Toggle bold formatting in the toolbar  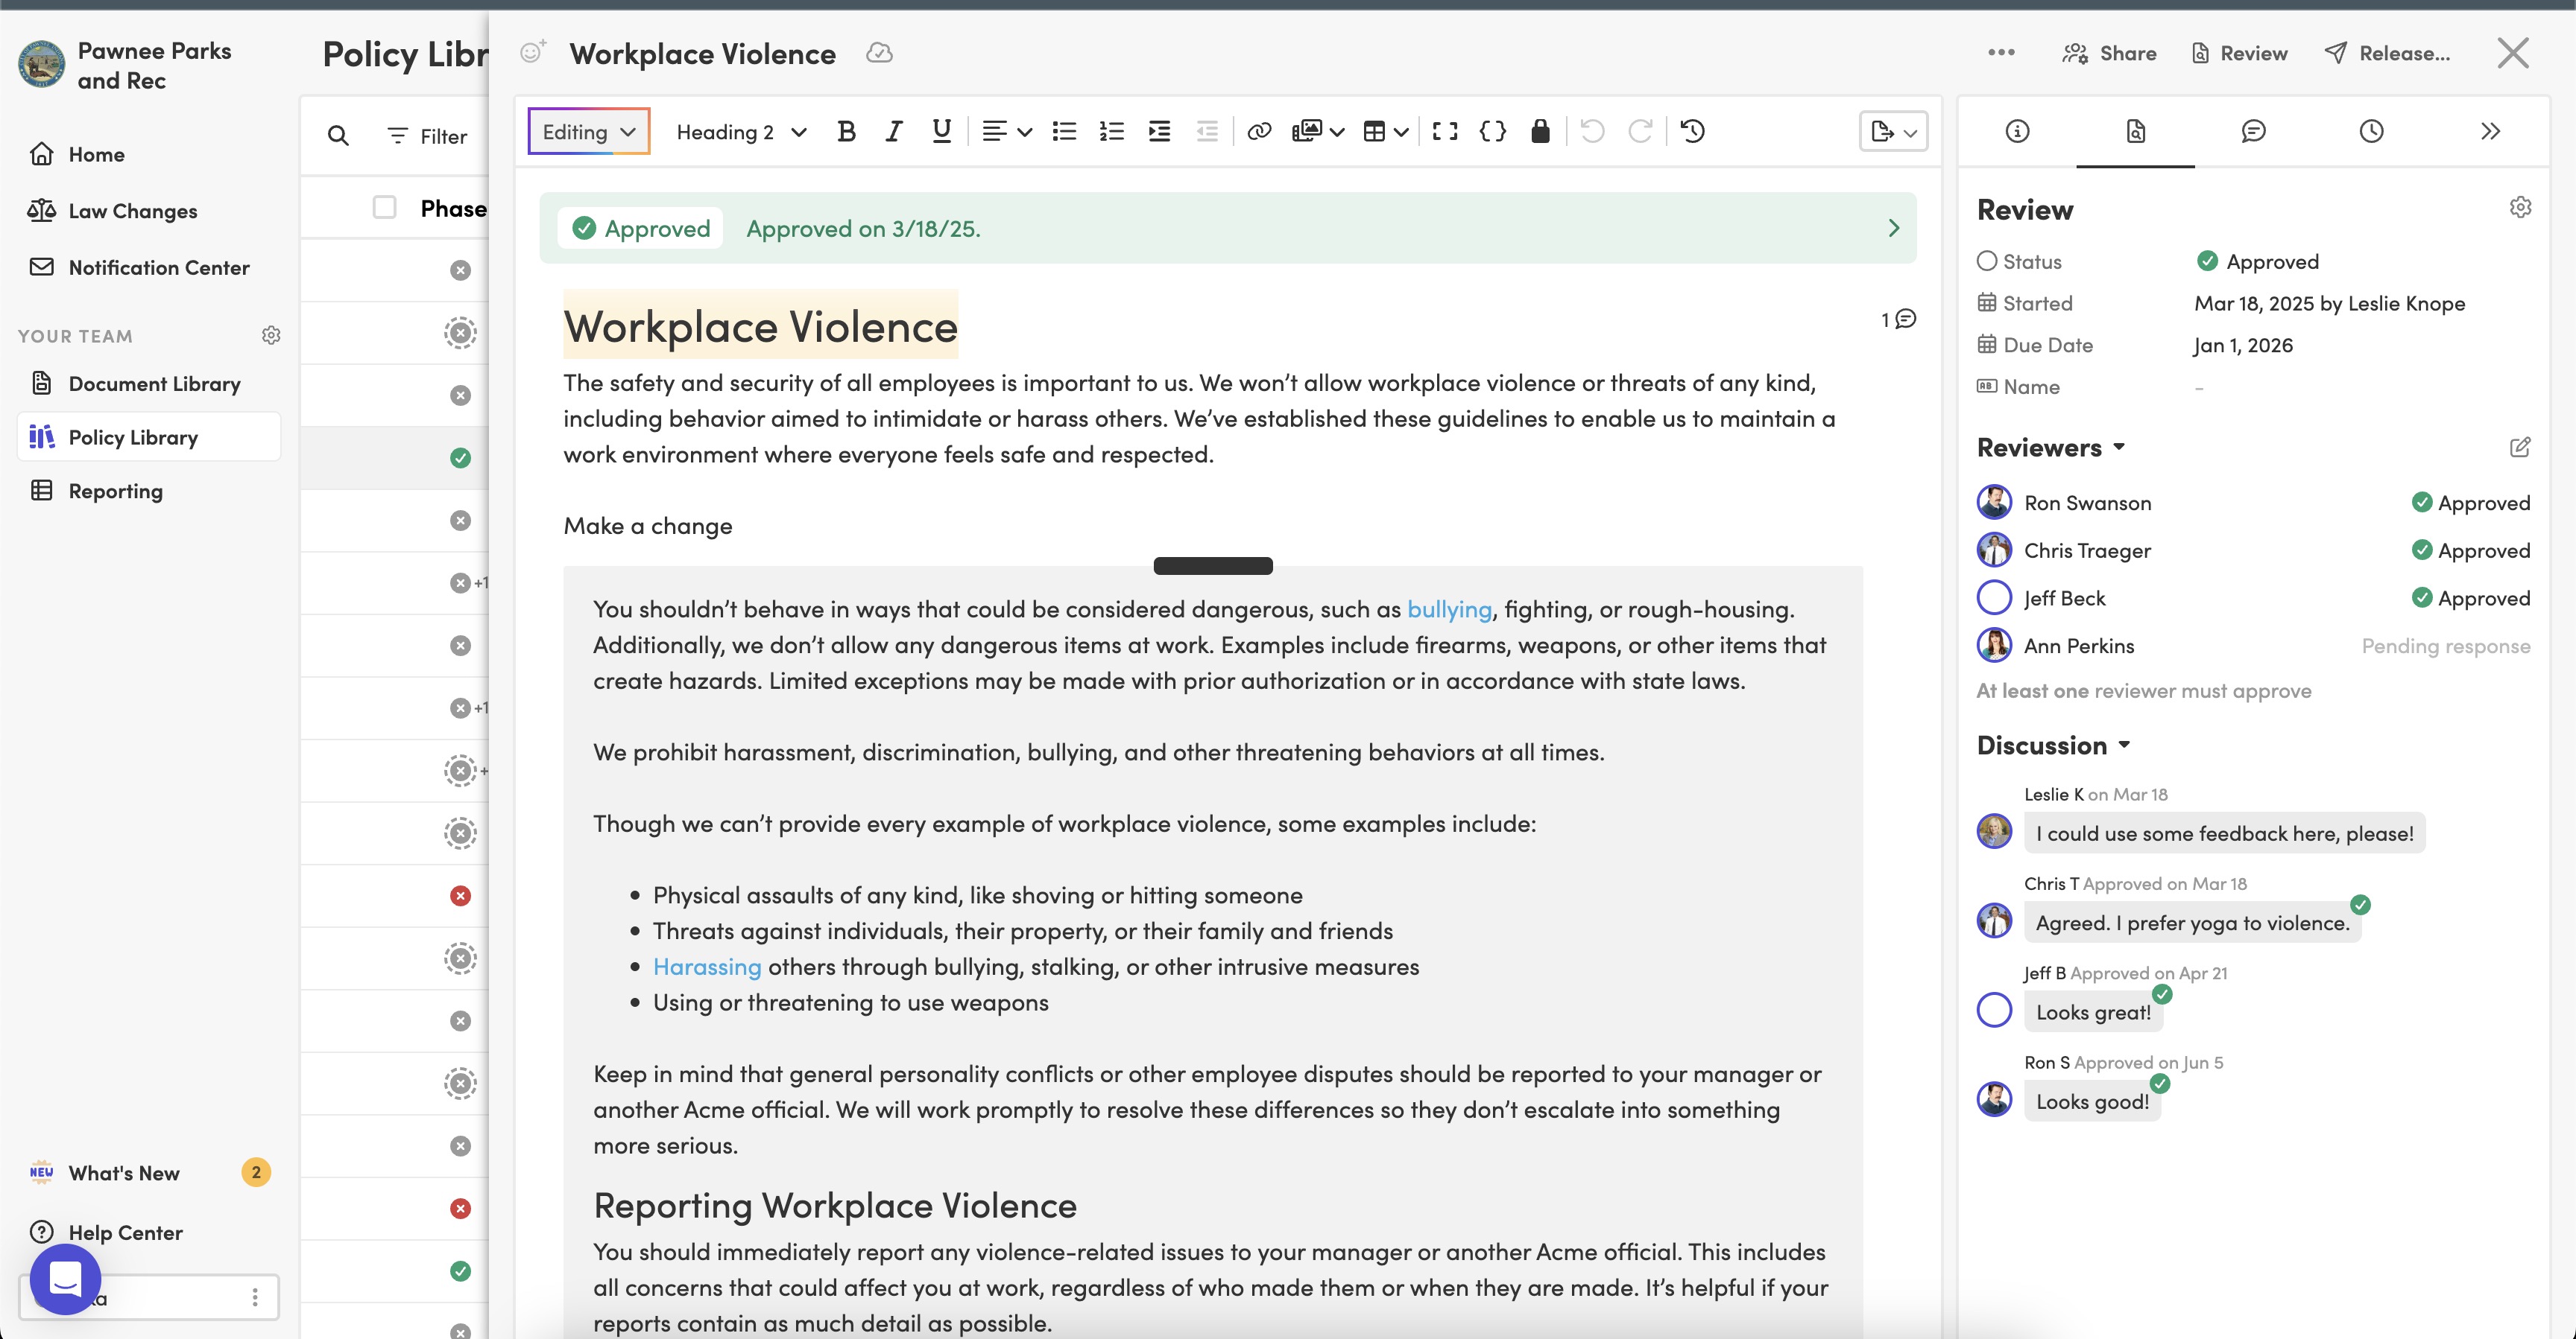[846, 131]
